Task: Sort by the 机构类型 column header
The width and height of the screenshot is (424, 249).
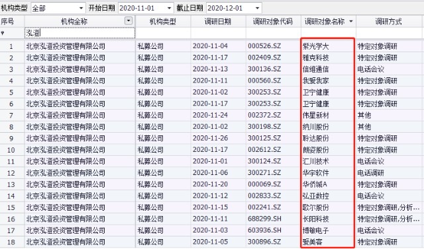Action: tap(163, 21)
